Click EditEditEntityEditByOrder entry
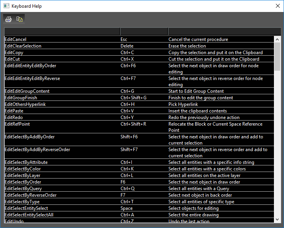284x228 pixels. [x=31, y=66]
